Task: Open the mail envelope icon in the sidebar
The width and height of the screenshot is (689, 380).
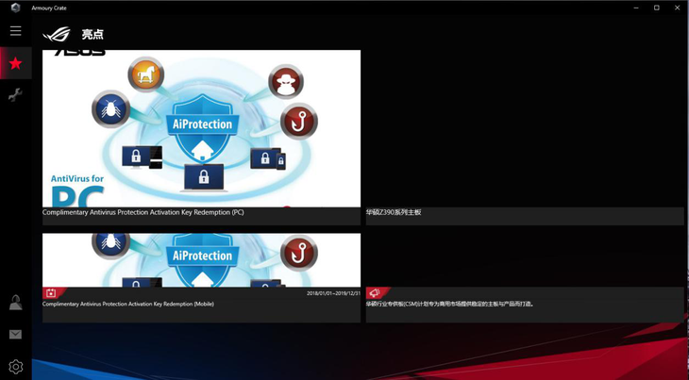Action: coord(15,335)
